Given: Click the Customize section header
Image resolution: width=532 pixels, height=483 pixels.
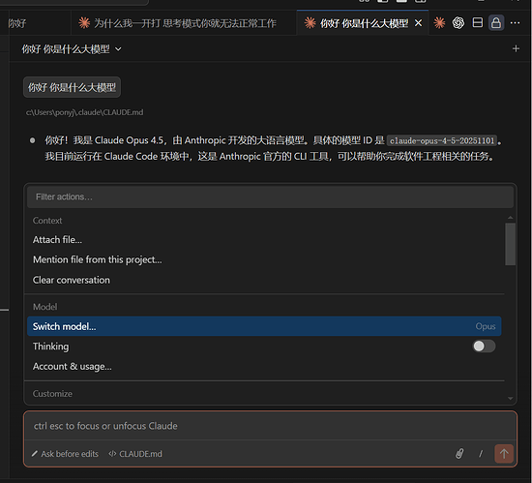Looking at the screenshot, I should (x=52, y=394).
